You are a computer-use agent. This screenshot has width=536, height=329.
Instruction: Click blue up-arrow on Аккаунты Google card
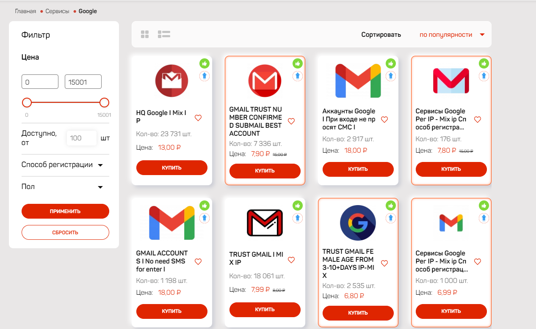click(x=391, y=76)
